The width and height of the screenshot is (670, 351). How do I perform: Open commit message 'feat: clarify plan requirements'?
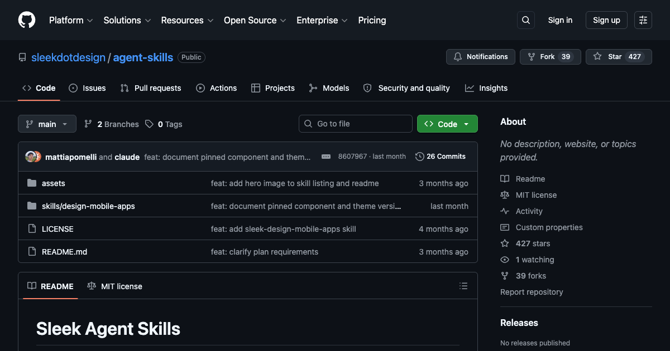pyautogui.click(x=265, y=252)
